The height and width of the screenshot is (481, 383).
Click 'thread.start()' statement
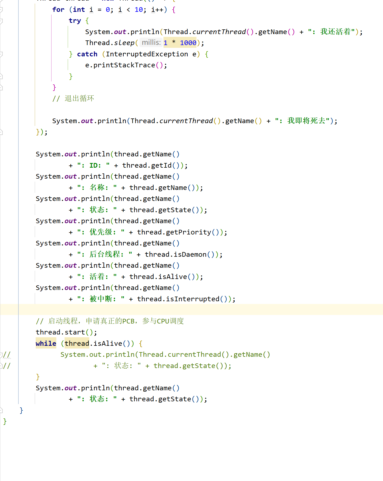66,332
